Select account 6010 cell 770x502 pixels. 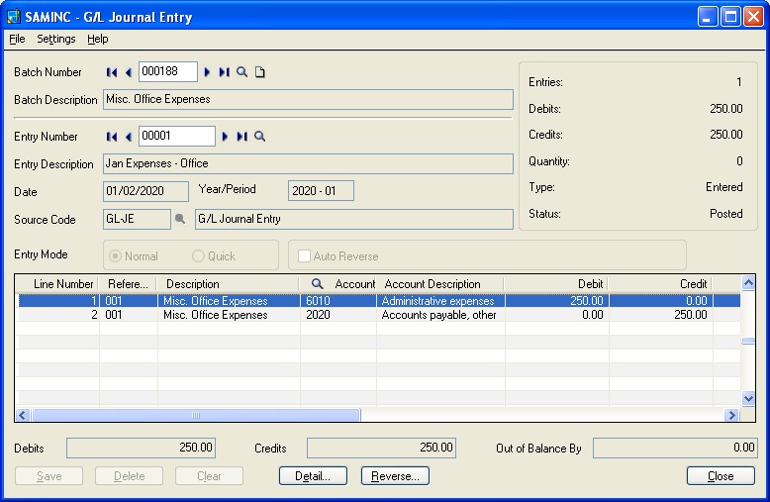tap(338, 301)
